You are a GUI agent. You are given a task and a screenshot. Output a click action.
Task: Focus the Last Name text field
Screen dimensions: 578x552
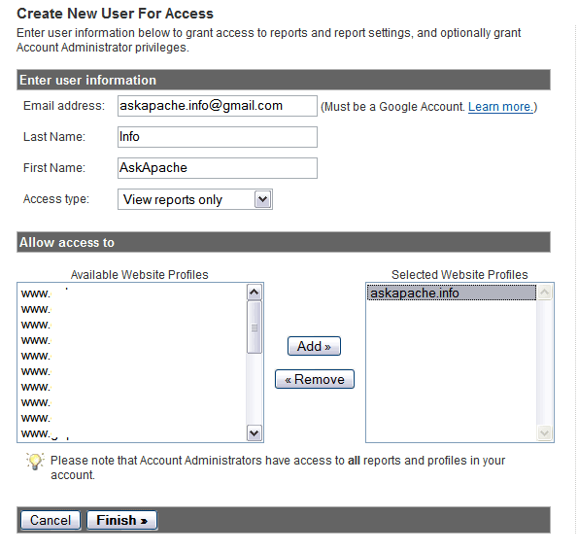point(218,137)
